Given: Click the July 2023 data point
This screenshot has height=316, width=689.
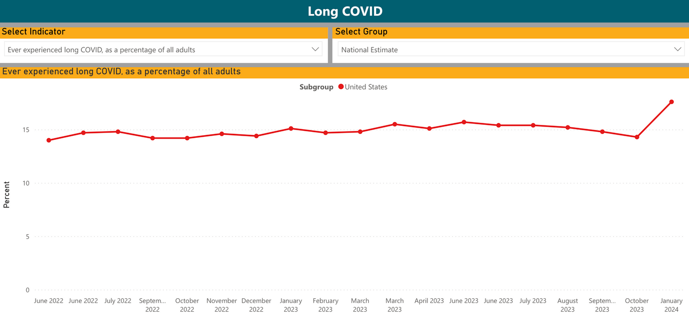Looking at the screenshot, I should [533, 125].
